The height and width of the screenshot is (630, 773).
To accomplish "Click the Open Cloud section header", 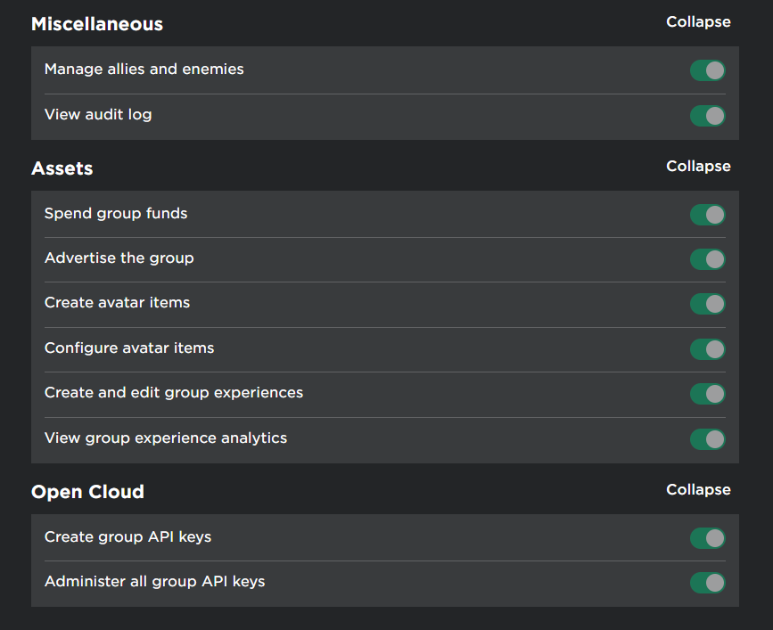I will click(x=86, y=491).
